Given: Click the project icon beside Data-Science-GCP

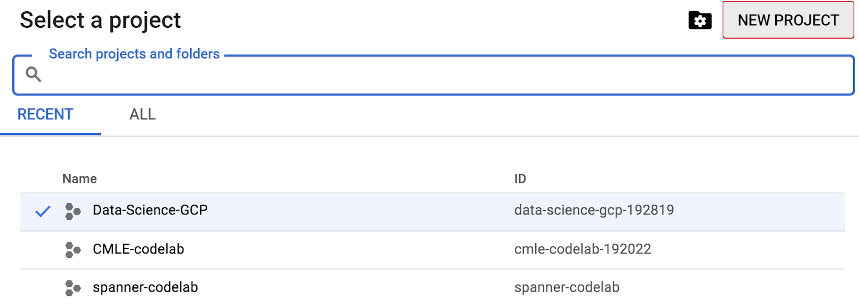Looking at the screenshot, I should point(72,211).
